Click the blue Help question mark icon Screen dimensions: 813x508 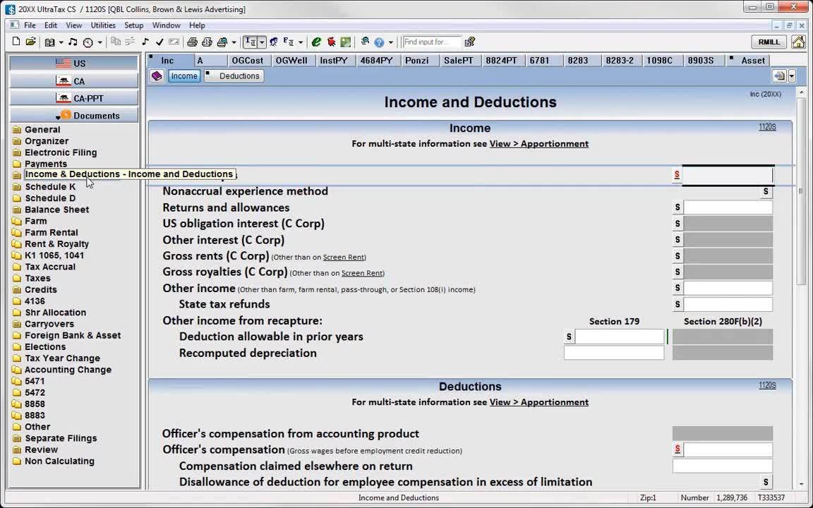[379, 42]
